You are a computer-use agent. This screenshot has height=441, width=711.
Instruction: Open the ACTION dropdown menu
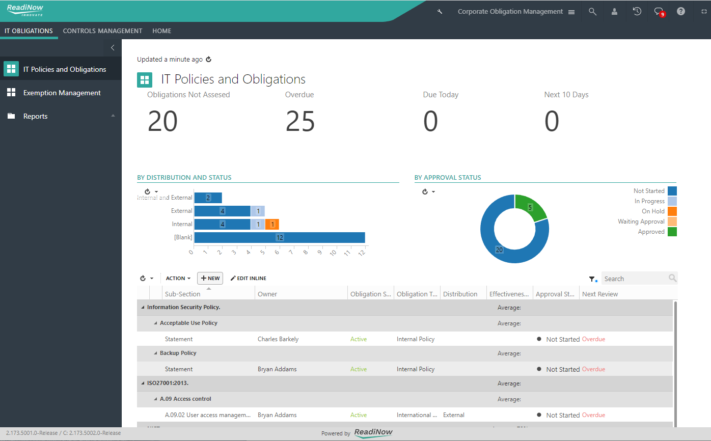pyautogui.click(x=178, y=279)
